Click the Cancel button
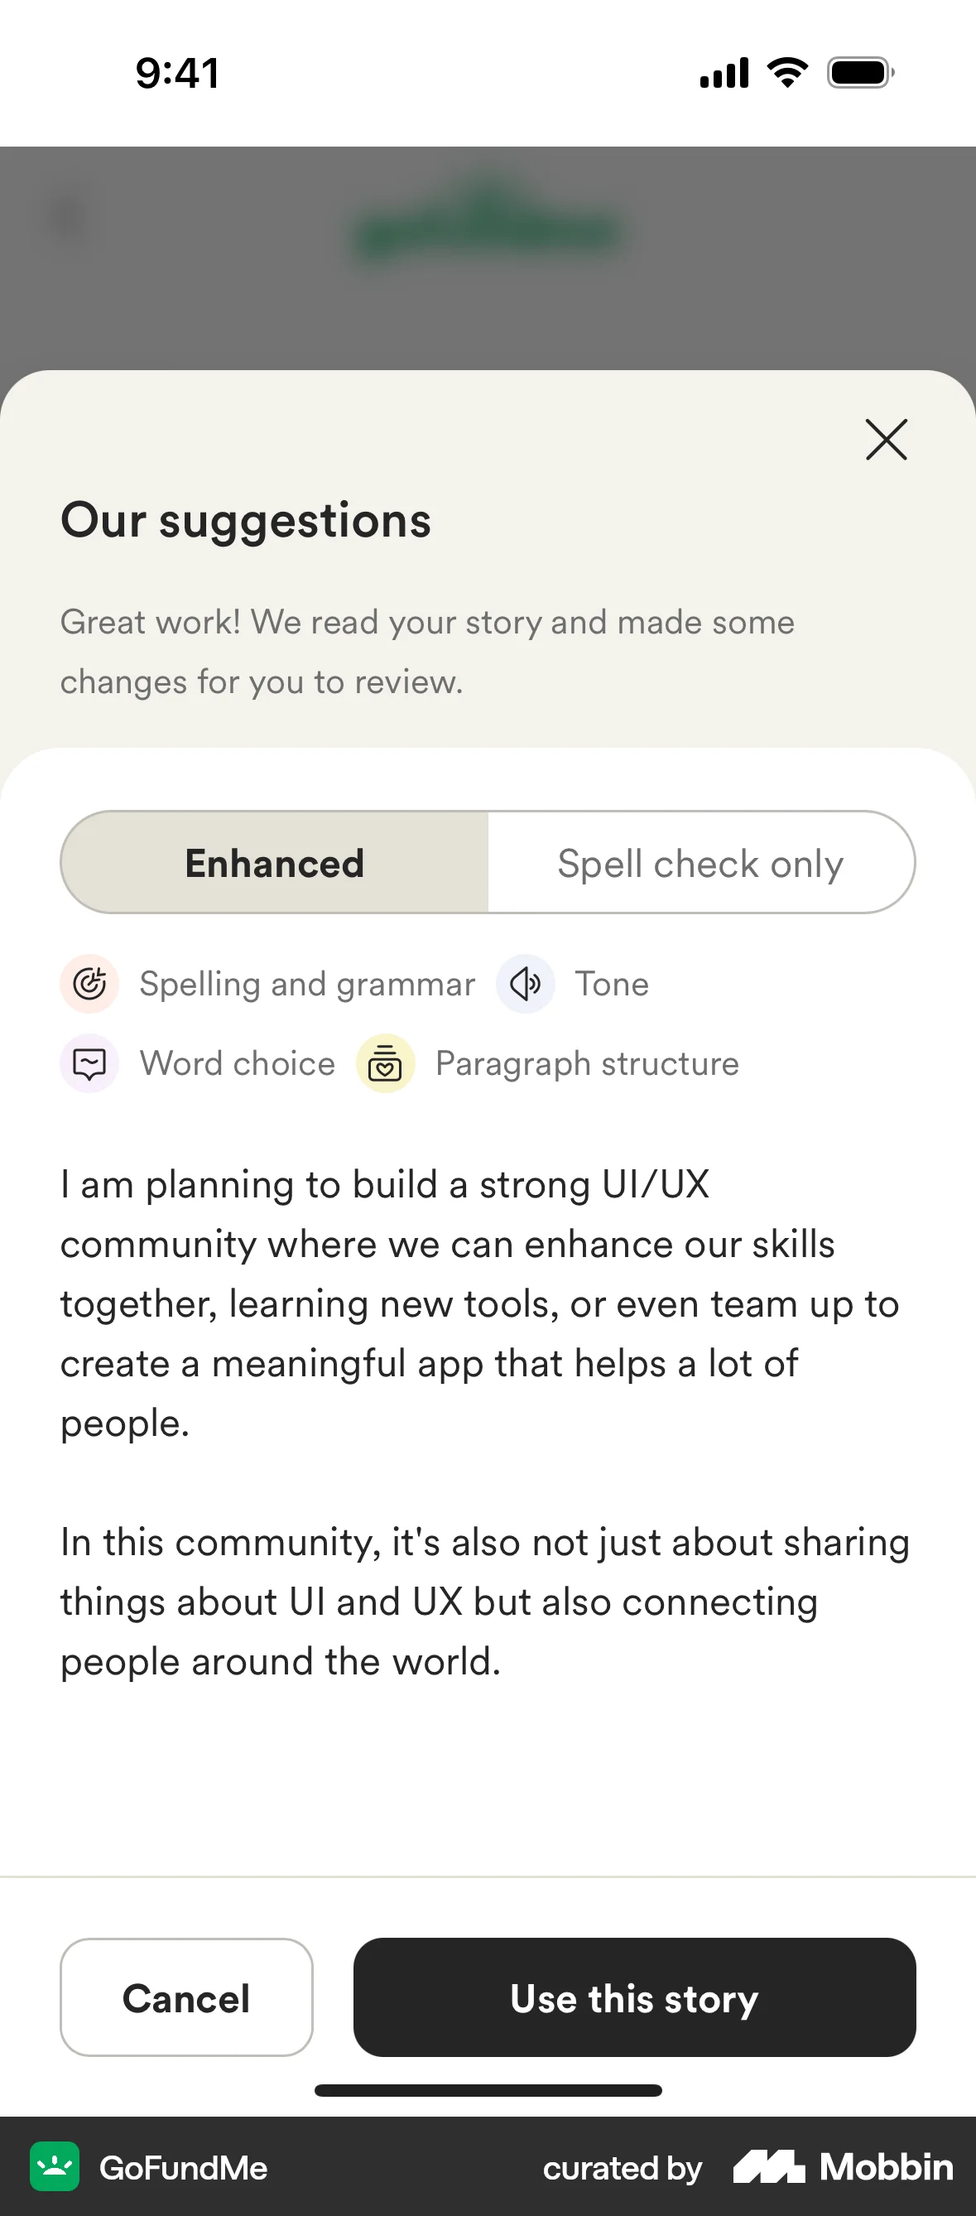 (x=186, y=1997)
